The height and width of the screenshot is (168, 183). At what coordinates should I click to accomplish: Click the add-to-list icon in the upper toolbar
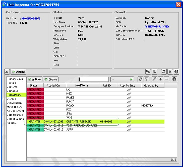pyautogui.click(x=154, y=71)
